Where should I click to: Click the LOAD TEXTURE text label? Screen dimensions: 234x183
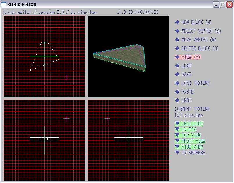tap(195, 83)
